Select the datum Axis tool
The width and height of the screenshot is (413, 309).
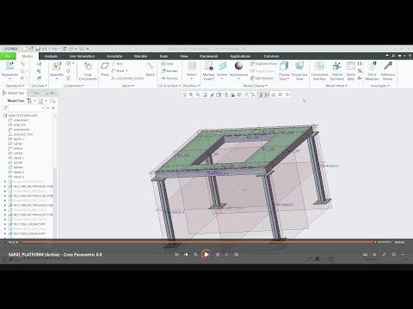click(x=117, y=64)
